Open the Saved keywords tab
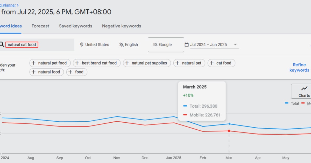311x163 pixels. 76,26
